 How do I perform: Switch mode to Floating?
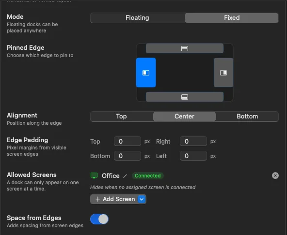point(137,18)
